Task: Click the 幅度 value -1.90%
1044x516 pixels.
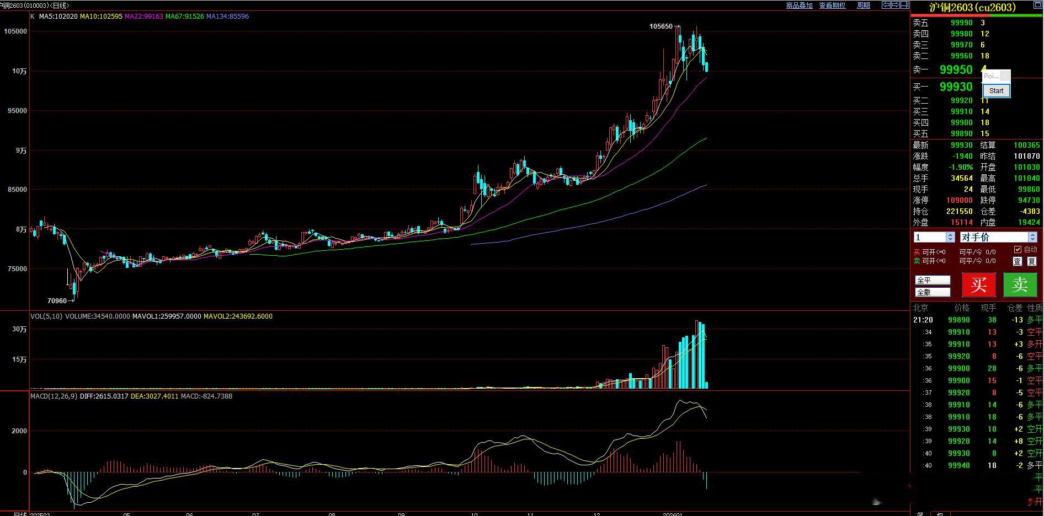Action: [961, 167]
